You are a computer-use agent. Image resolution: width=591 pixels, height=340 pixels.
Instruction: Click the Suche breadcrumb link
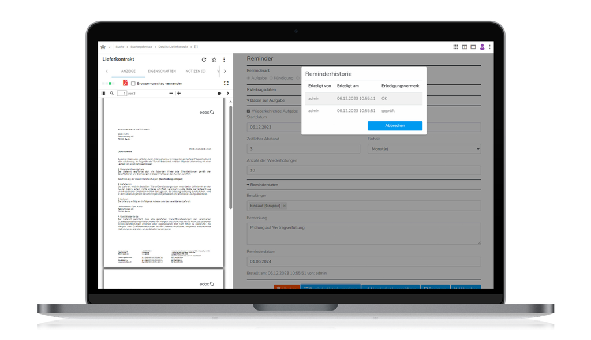[x=120, y=47]
